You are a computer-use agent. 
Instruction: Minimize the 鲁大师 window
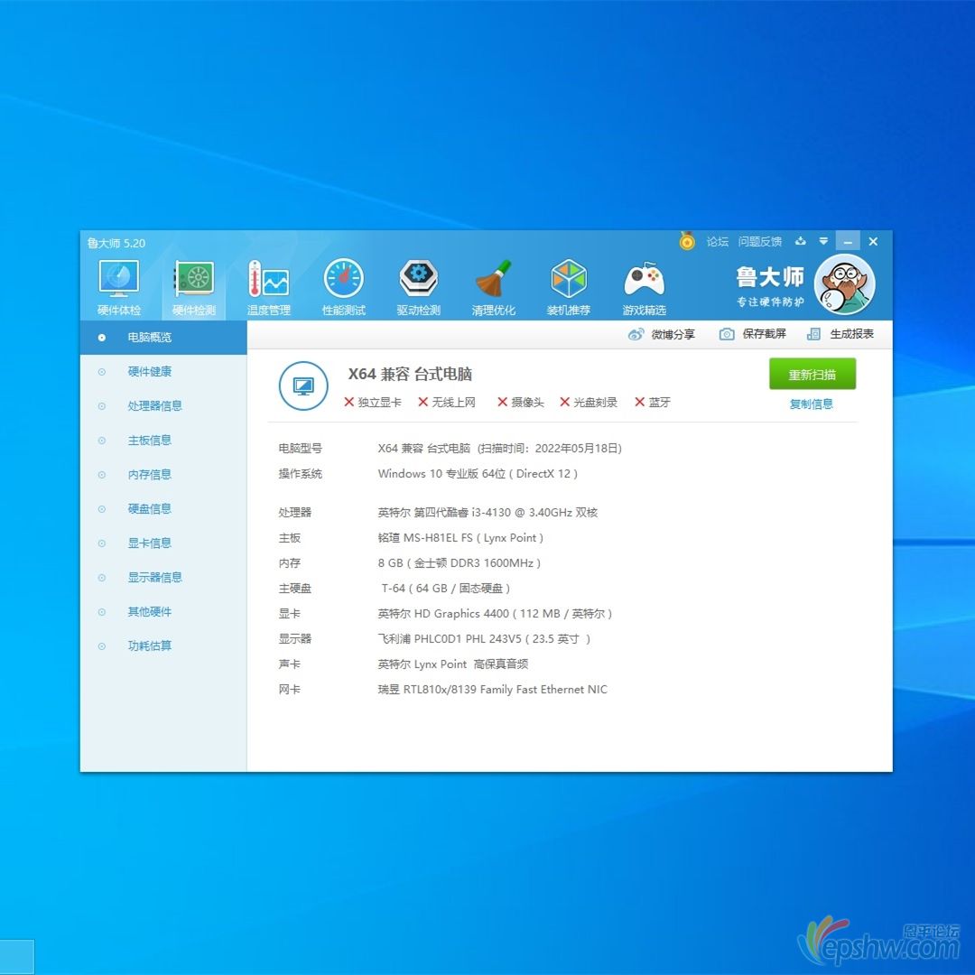(848, 241)
